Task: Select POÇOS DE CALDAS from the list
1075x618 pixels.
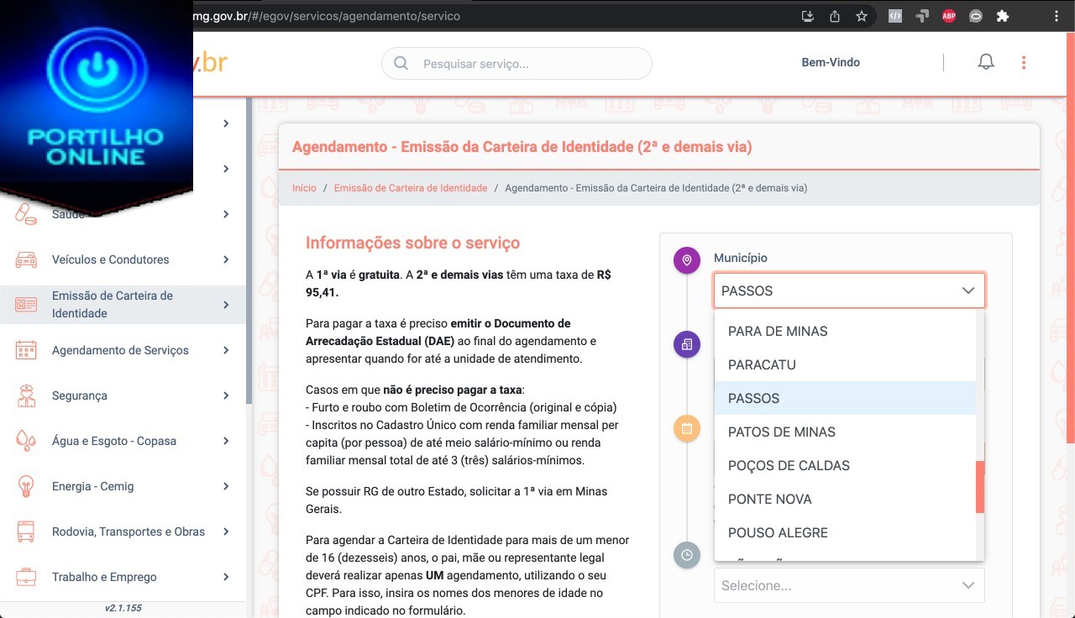Action: pyautogui.click(x=789, y=465)
